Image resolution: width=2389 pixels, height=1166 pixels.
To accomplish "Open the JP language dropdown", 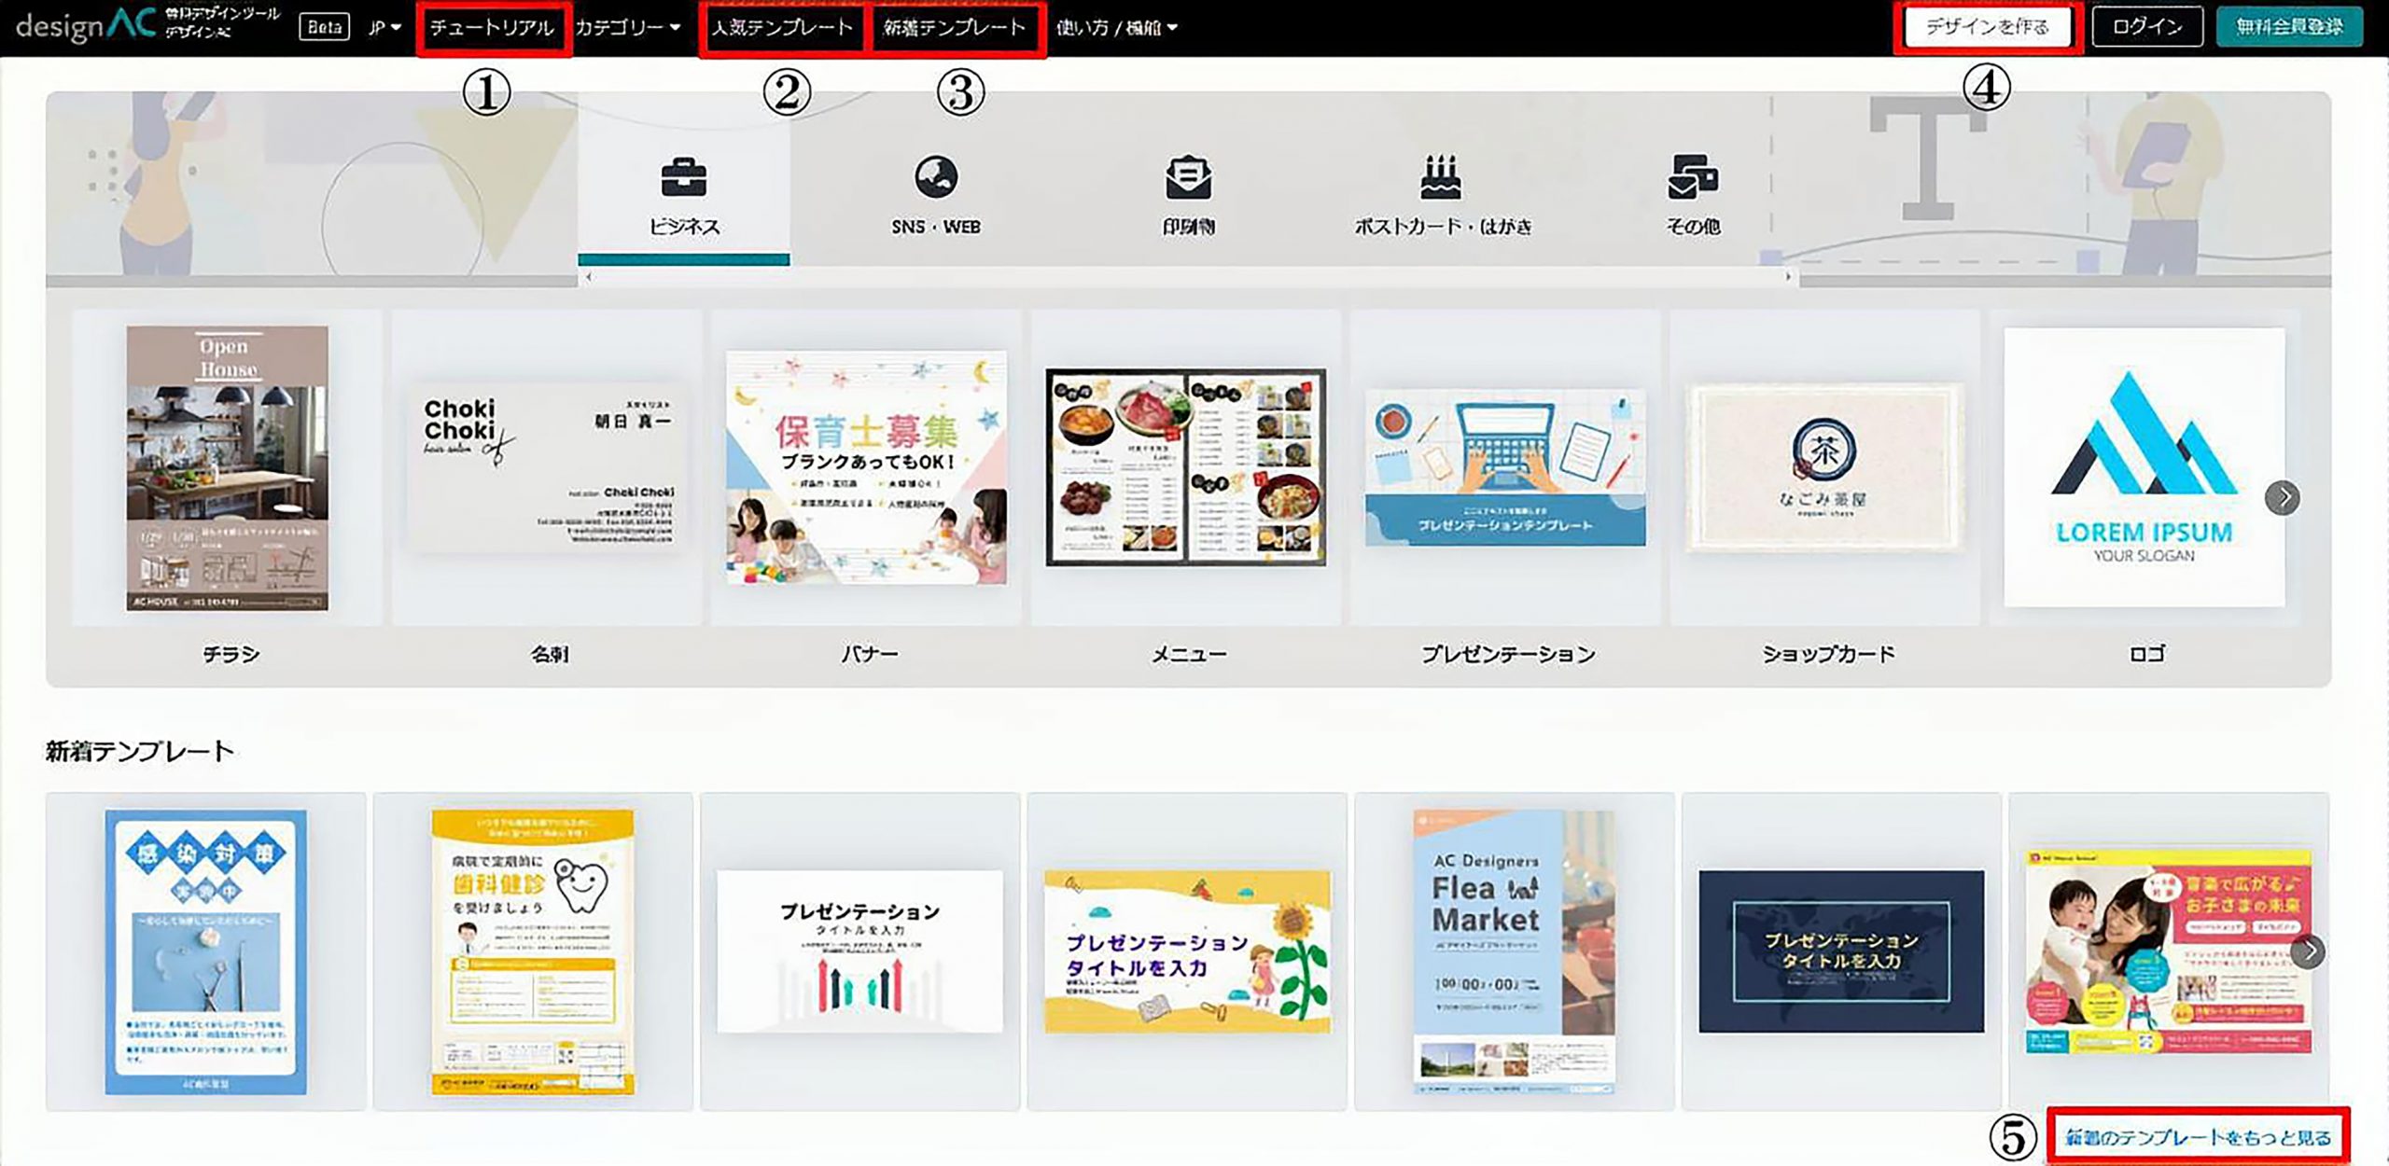I will click(384, 28).
